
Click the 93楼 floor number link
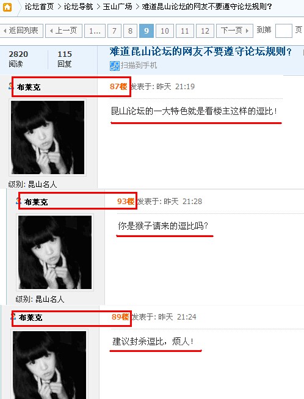(x=126, y=201)
